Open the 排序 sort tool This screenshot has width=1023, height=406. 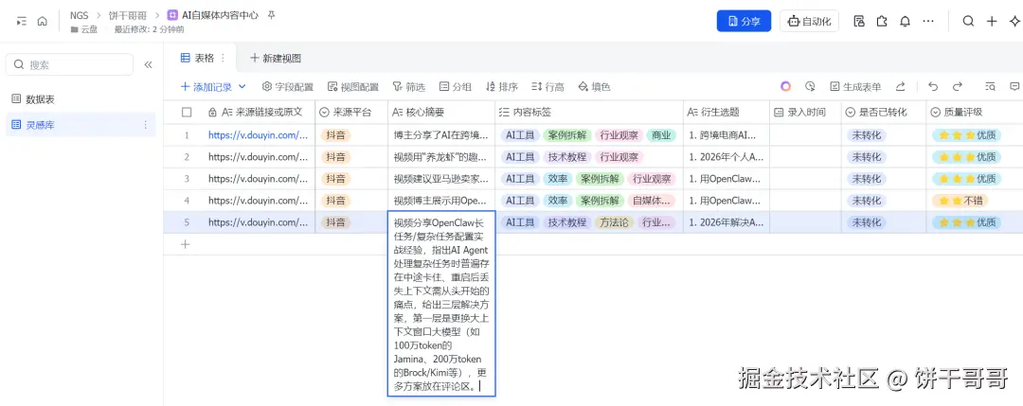tap(502, 87)
